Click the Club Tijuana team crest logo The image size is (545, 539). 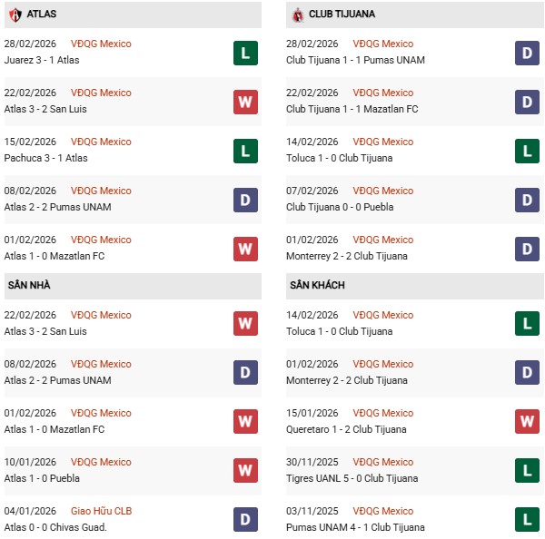(297, 15)
